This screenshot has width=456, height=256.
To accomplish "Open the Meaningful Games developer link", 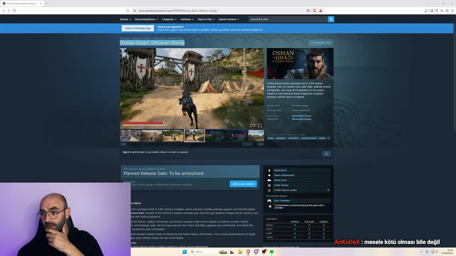I will [x=302, y=116].
